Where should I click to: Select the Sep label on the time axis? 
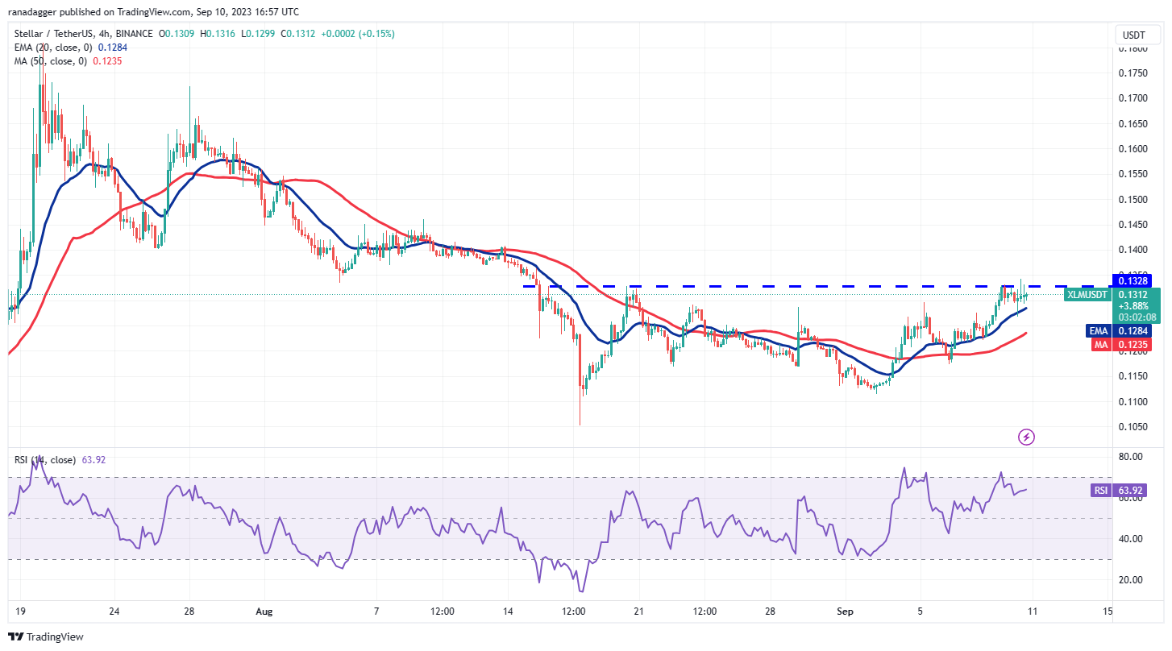coord(844,612)
